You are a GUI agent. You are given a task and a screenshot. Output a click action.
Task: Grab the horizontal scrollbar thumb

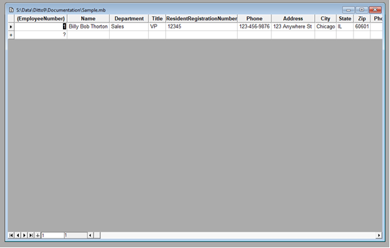(x=97, y=235)
